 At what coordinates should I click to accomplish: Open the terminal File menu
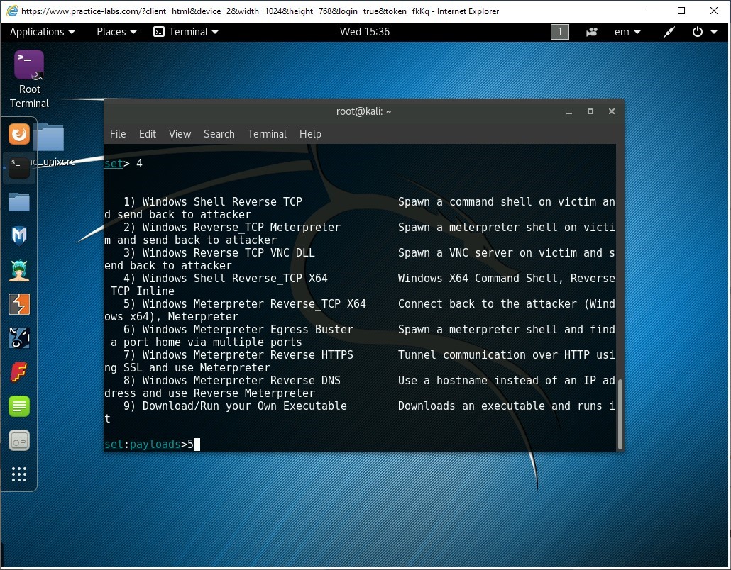118,134
